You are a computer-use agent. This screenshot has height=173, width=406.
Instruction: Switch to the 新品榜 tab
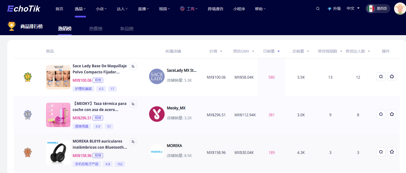click(127, 29)
